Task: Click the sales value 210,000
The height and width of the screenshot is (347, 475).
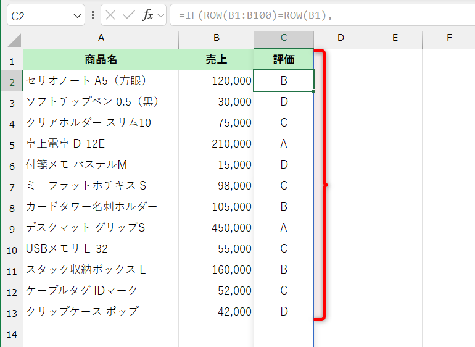Action: point(217,143)
